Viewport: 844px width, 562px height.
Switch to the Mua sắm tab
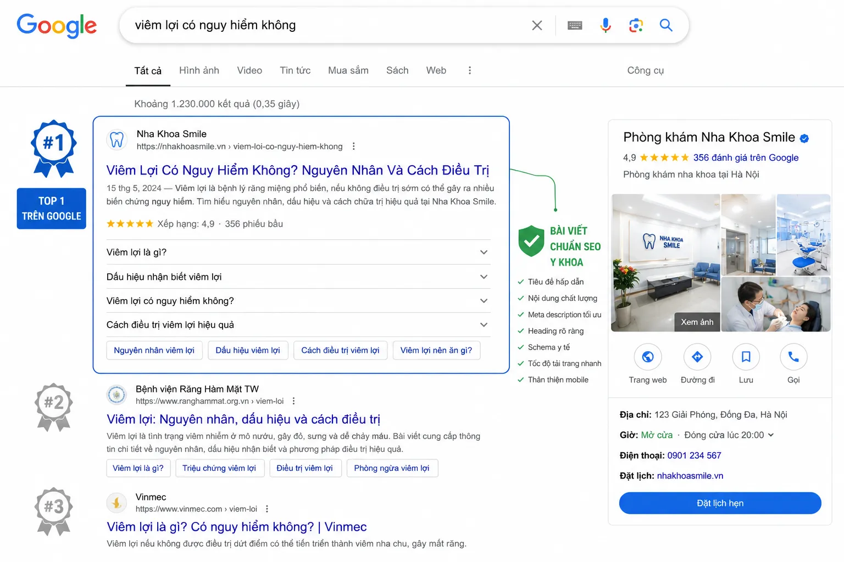pos(348,70)
